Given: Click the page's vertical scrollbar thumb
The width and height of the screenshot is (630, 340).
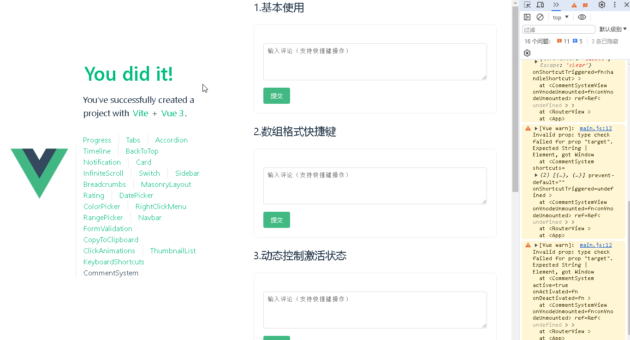Looking at the screenshot, I should click(x=515, y=99).
